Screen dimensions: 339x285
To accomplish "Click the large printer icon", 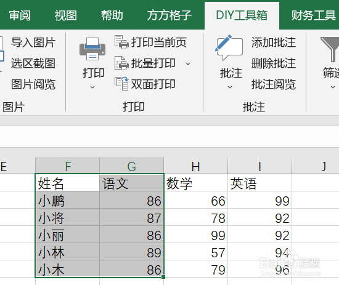I will click(x=92, y=49).
